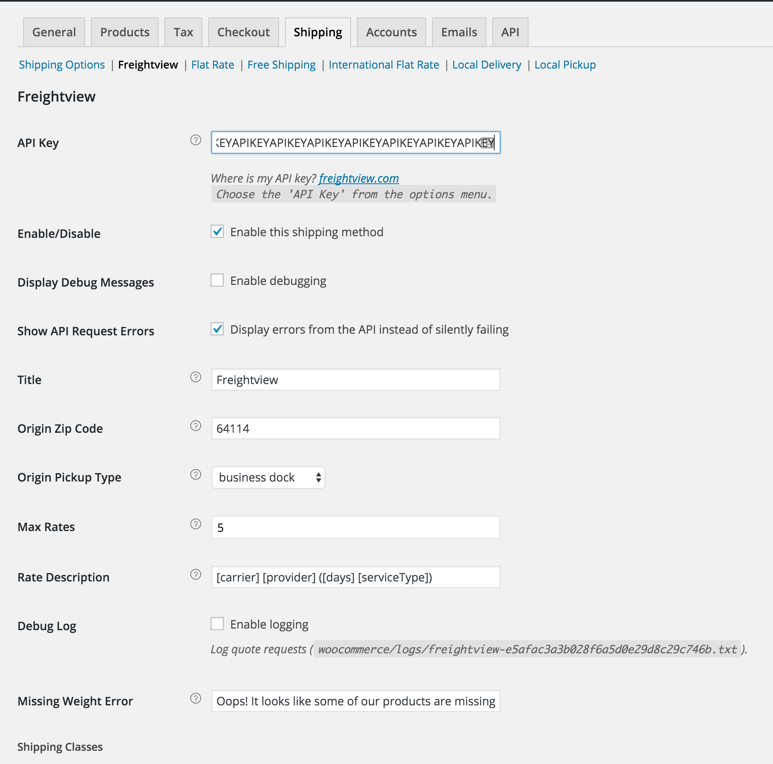This screenshot has width=773, height=764.
Task: Check the Enable logging checkbox
Action: 217,624
